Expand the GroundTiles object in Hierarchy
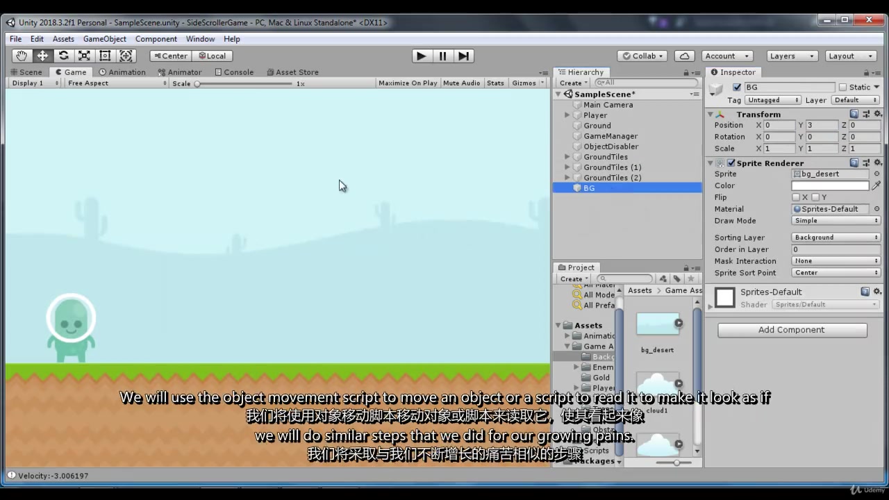Image resolution: width=889 pixels, height=500 pixels. tap(567, 156)
